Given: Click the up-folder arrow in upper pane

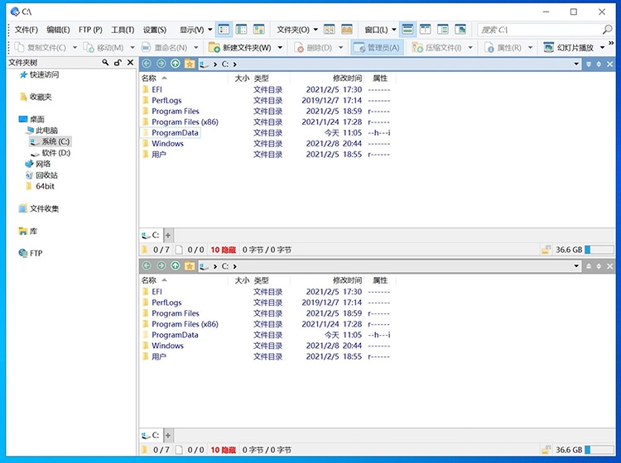Looking at the screenshot, I should pos(176,64).
